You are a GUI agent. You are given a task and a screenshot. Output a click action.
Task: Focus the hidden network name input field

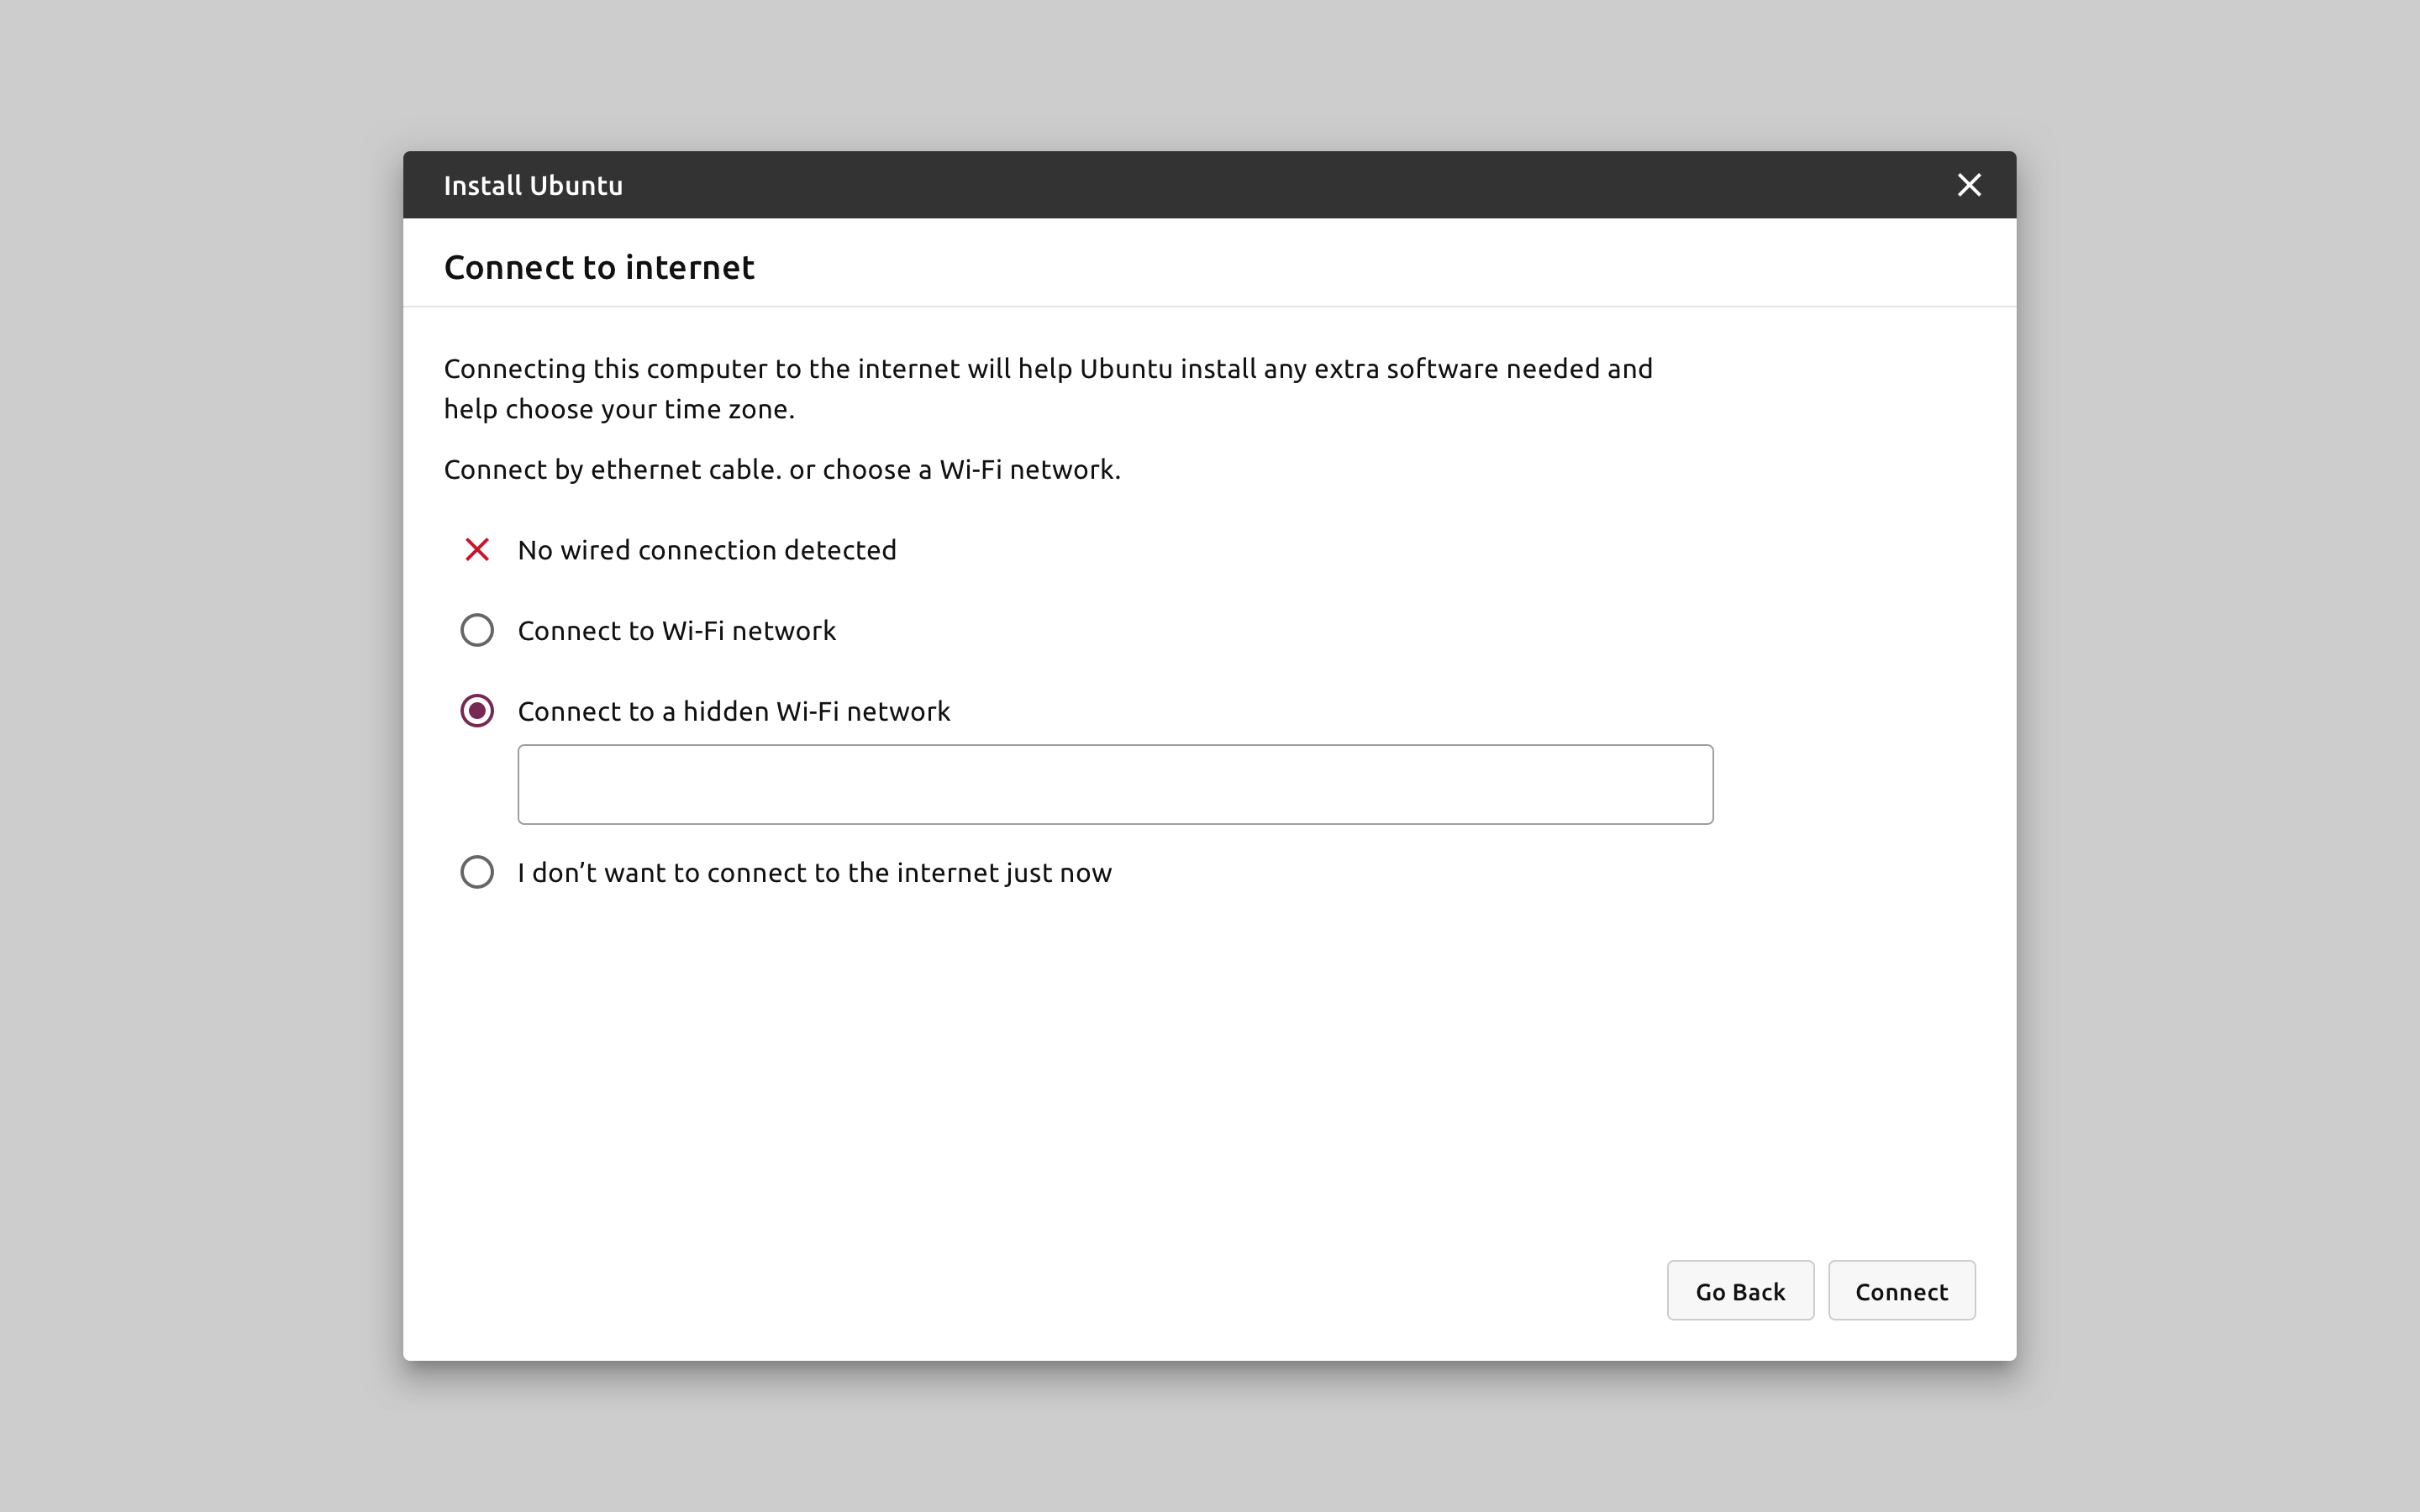[x=1115, y=784]
